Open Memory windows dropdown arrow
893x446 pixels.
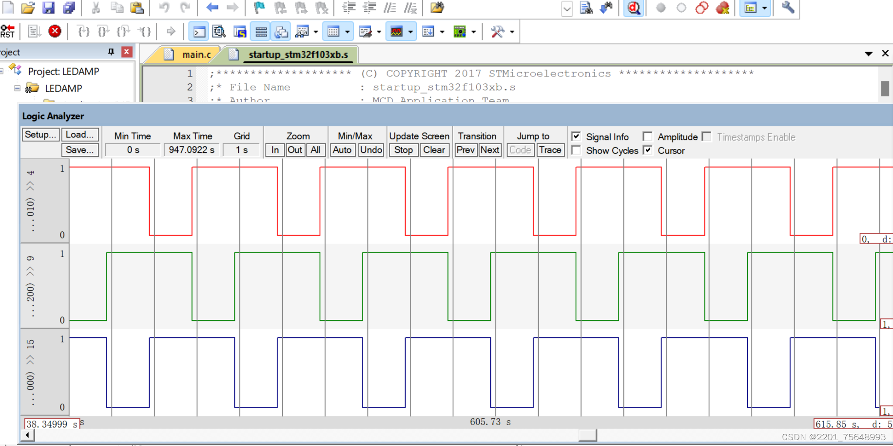point(348,32)
